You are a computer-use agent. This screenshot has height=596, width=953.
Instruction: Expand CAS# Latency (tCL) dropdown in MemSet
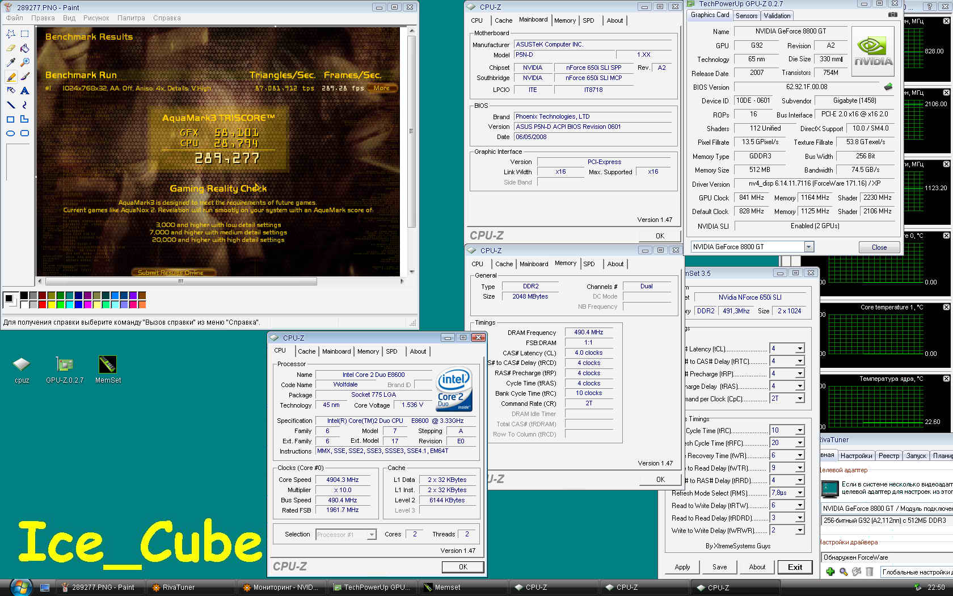(x=800, y=349)
